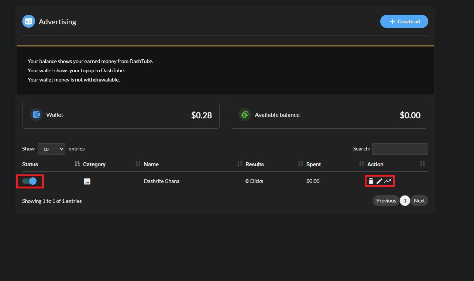
Task: Delete the Dashrite Ghana ad with trash icon
Action: click(371, 181)
